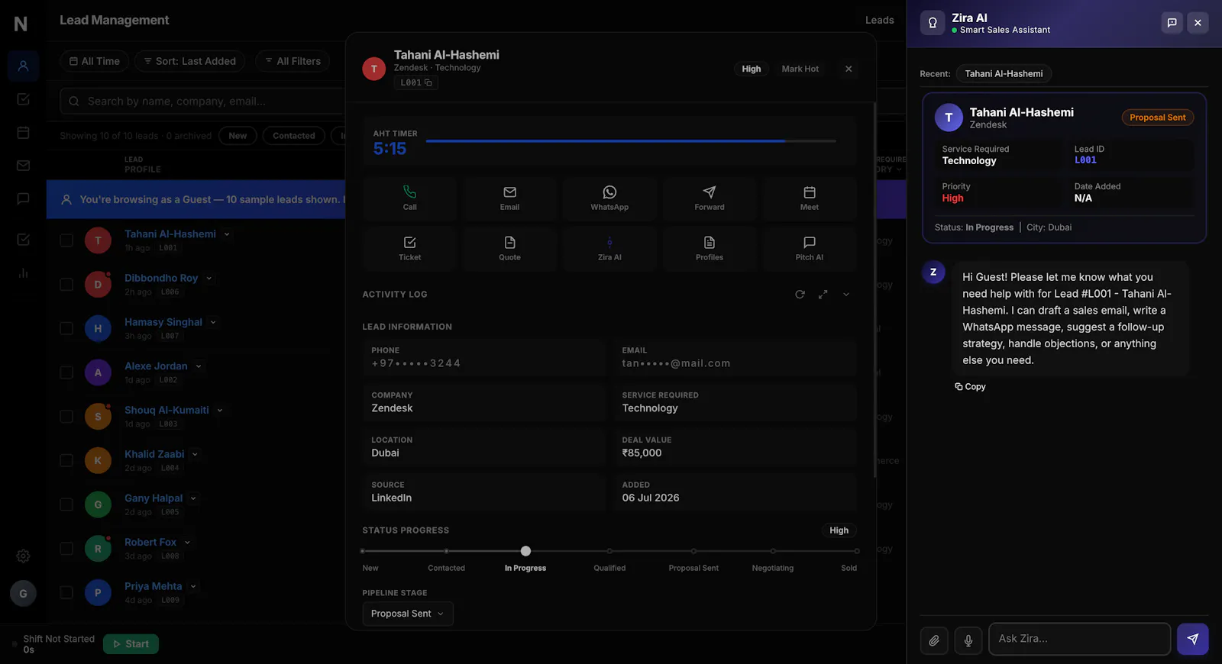The image size is (1222, 664).
Task: Send a WhatsApp message to the lead
Action: click(x=609, y=198)
